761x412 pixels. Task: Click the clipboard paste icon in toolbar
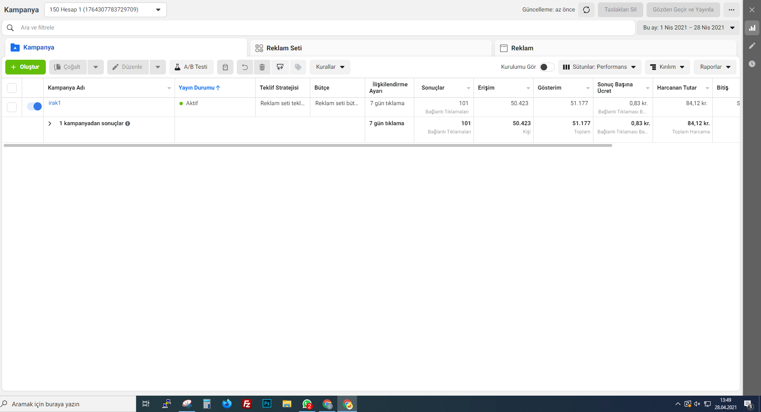(x=225, y=67)
